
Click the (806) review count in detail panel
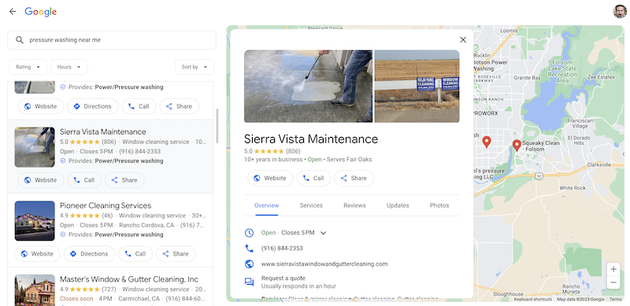(293, 151)
